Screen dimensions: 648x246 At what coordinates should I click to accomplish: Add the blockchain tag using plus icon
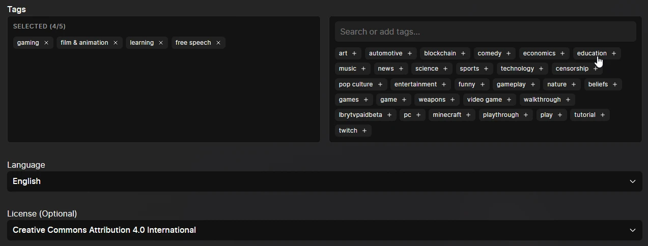click(x=463, y=53)
